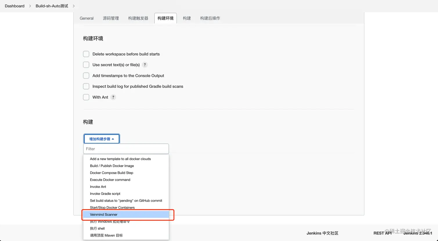Switch to the General tab
This screenshot has width=438, height=241.
tap(86, 18)
